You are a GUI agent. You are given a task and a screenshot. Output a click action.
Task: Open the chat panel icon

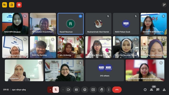(x=158, y=90)
